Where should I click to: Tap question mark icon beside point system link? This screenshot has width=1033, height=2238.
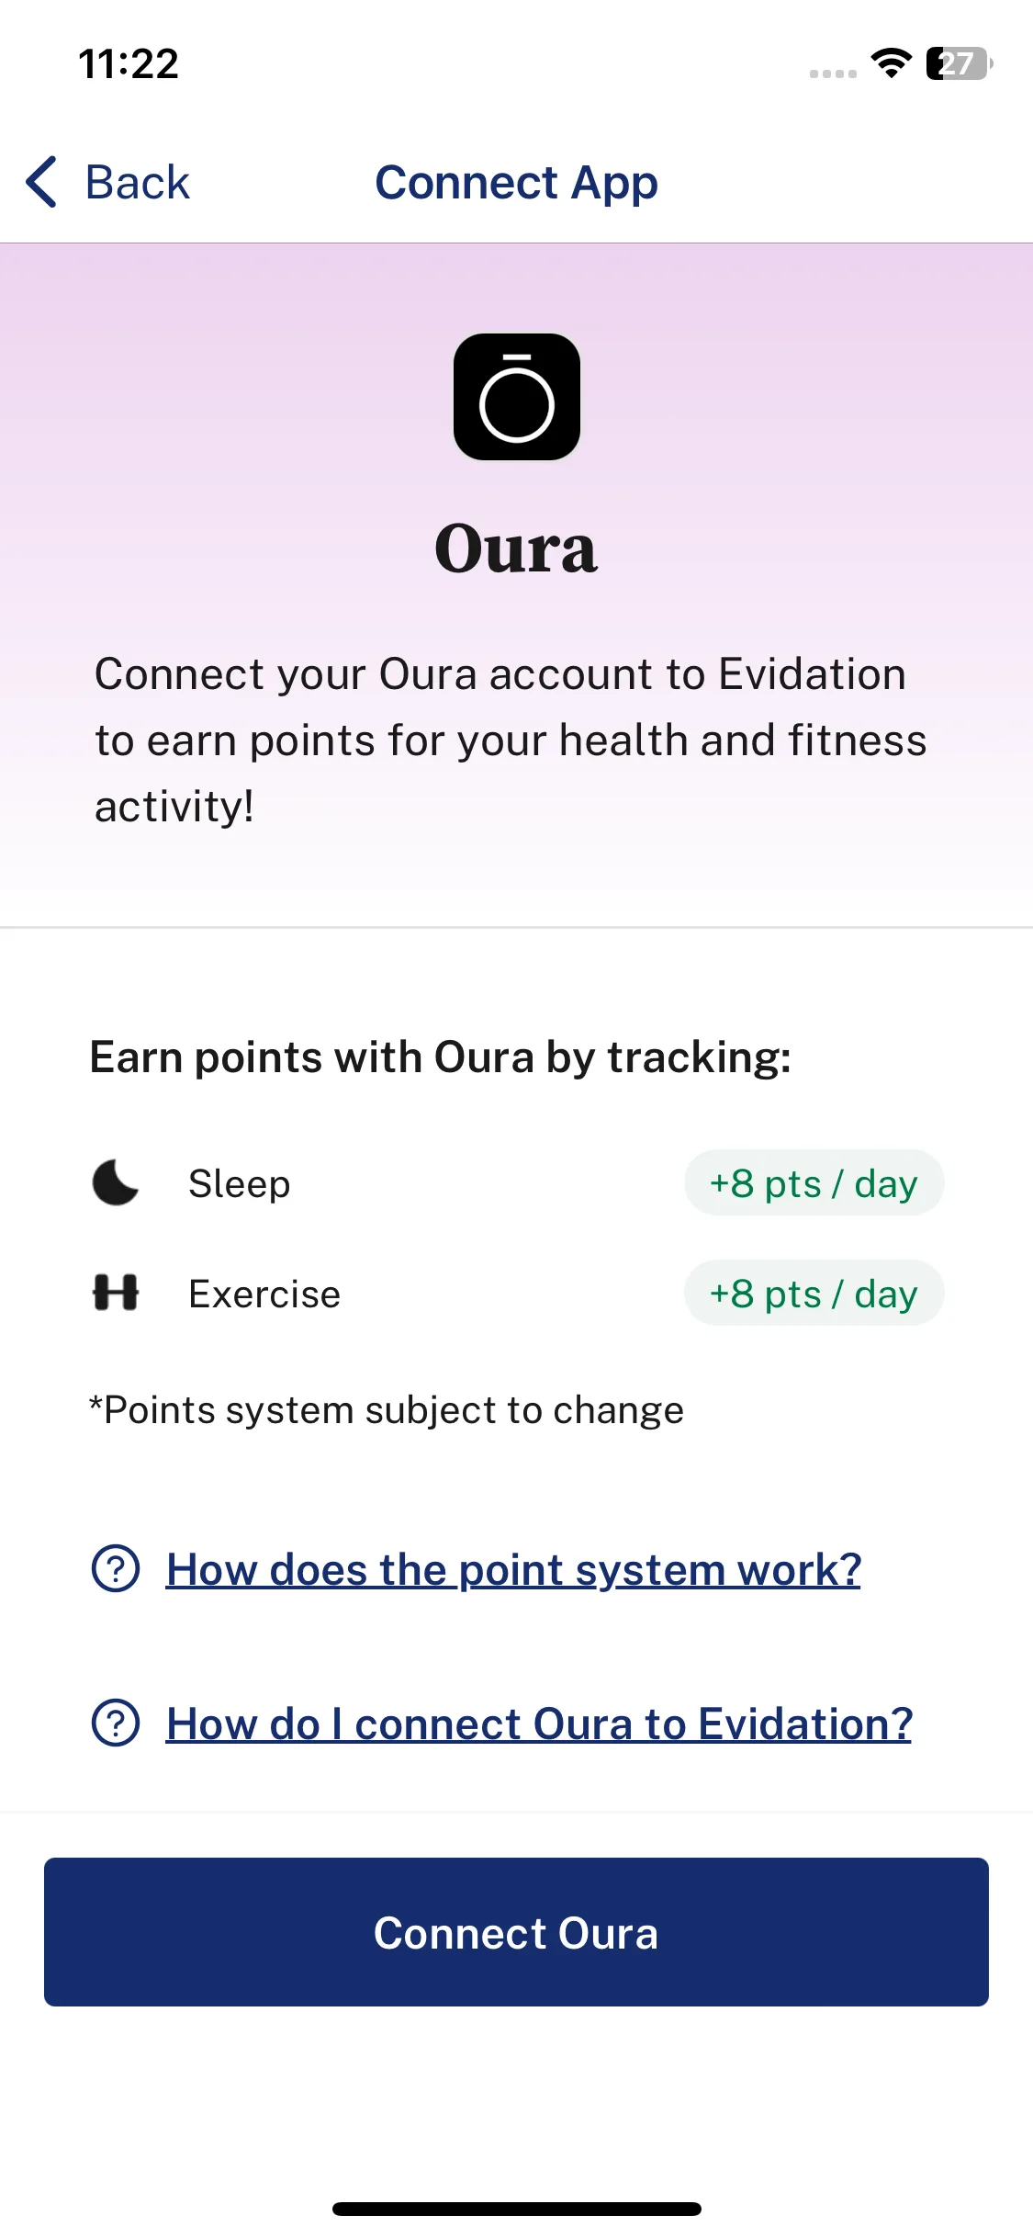(116, 1569)
